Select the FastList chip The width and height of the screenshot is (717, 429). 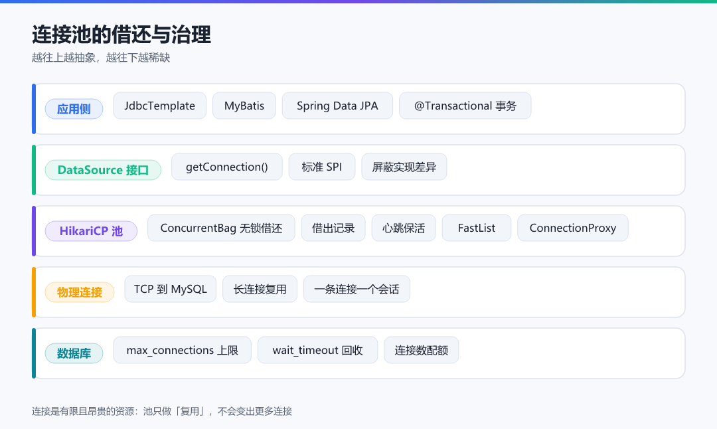pyautogui.click(x=477, y=228)
